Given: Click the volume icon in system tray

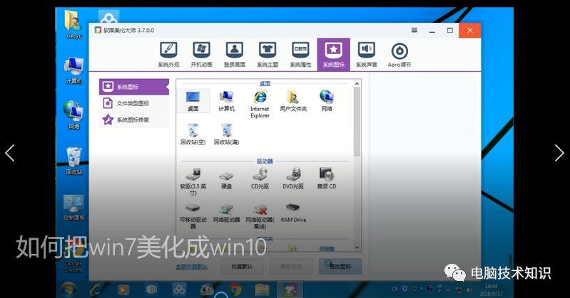Looking at the screenshot, I should (469, 289).
